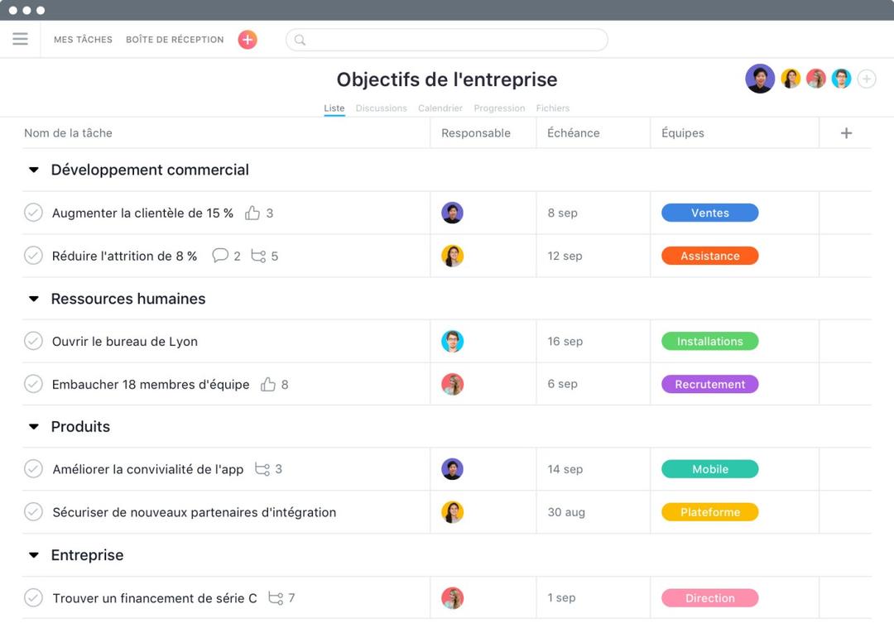
Task: Click the plus icon to invite a teammate
Action: 866,78
